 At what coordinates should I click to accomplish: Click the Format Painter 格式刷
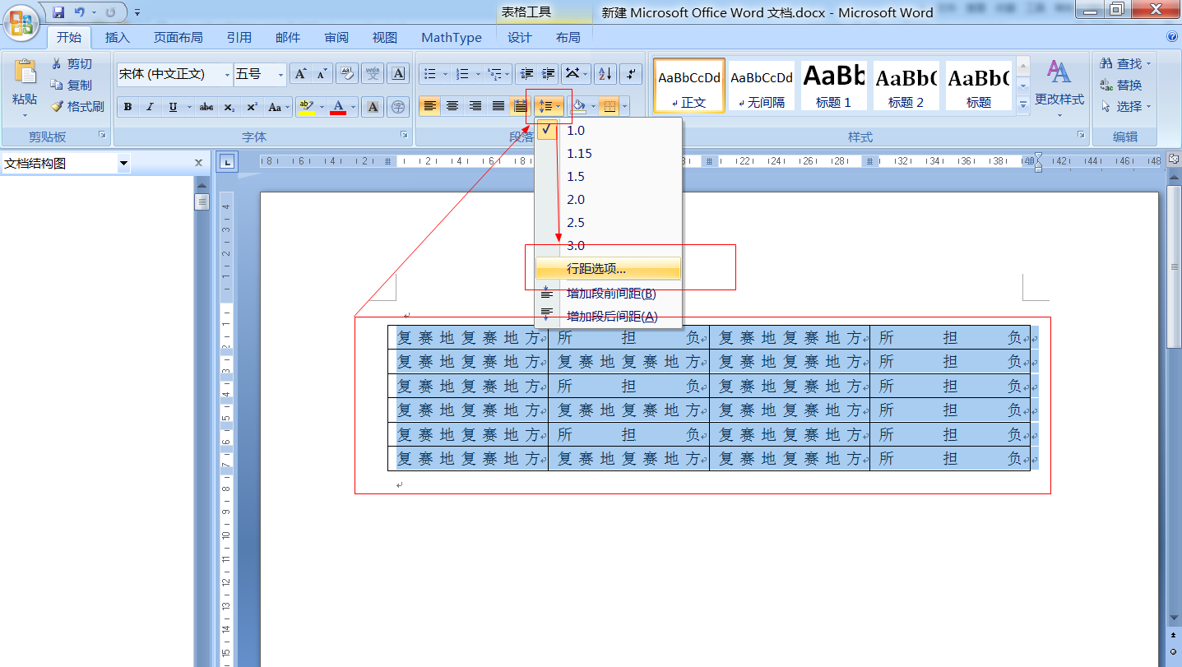click(77, 106)
